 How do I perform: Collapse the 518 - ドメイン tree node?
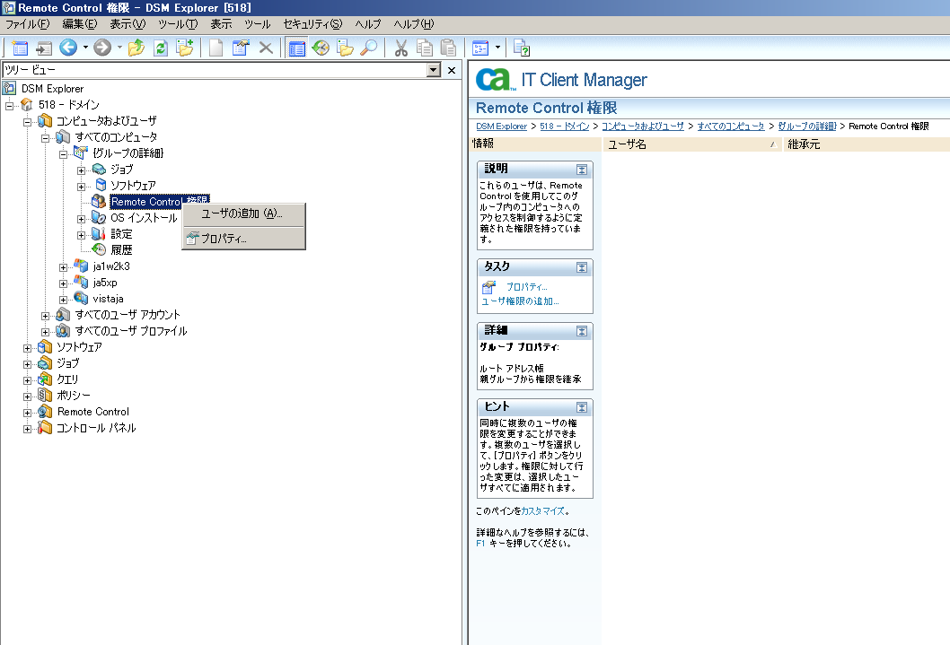9,105
